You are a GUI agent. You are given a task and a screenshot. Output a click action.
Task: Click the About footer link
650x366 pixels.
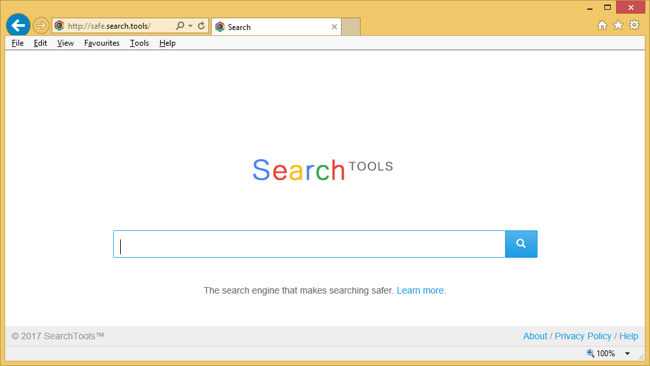(x=535, y=336)
